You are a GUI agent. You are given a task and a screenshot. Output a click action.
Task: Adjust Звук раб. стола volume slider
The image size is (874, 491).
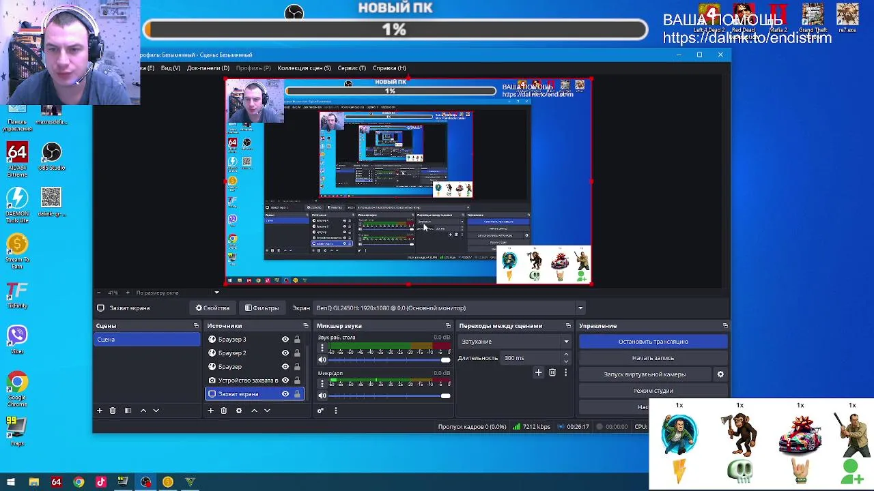click(x=389, y=360)
